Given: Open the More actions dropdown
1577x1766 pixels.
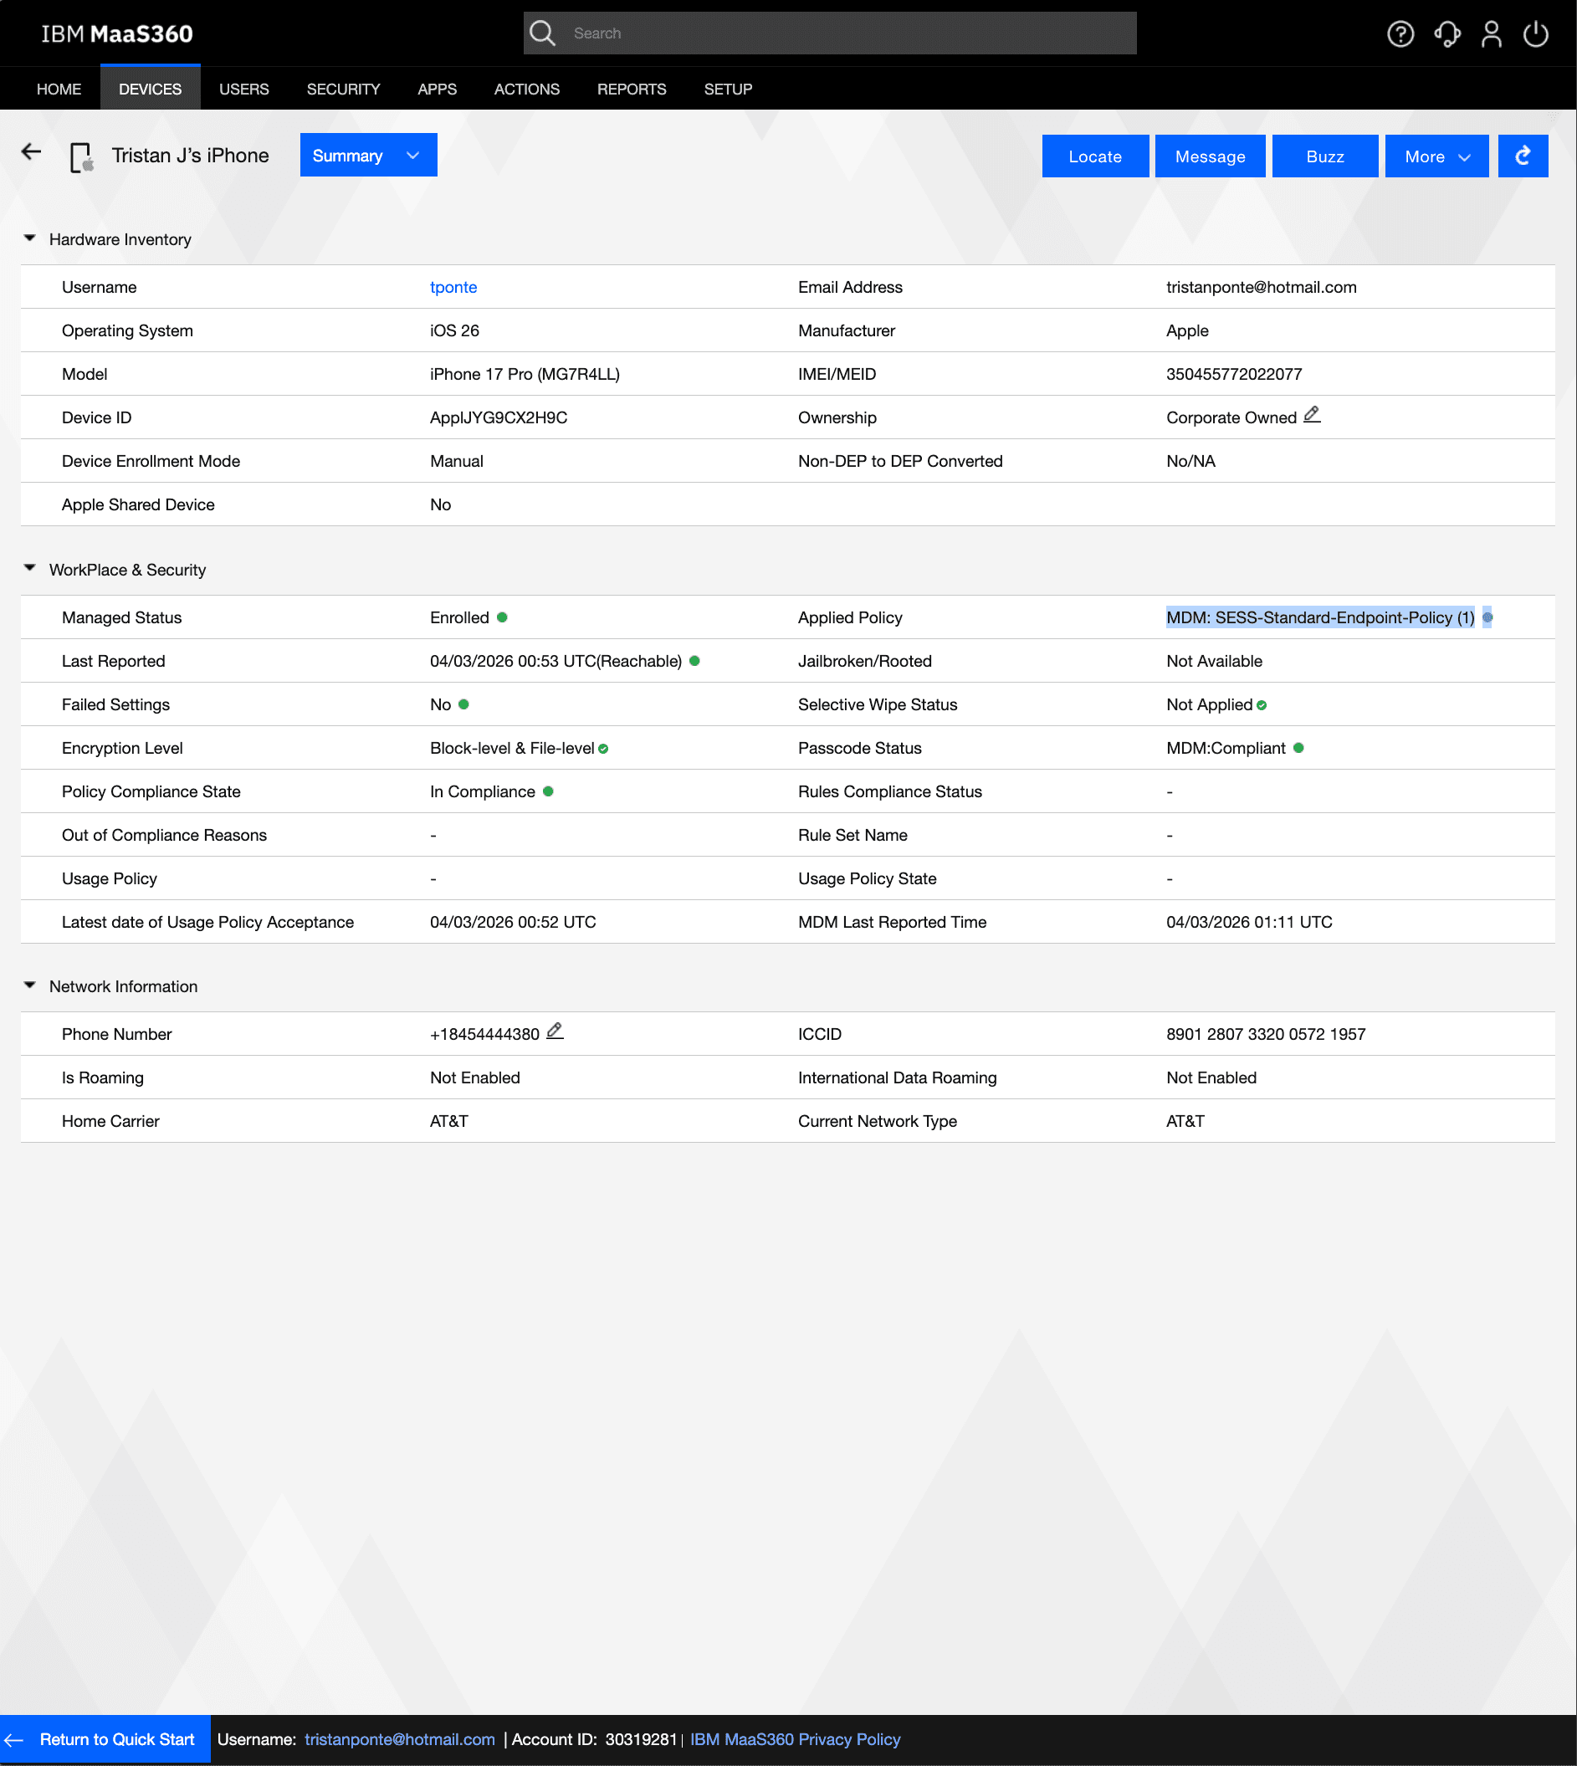Looking at the screenshot, I should (1436, 156).
